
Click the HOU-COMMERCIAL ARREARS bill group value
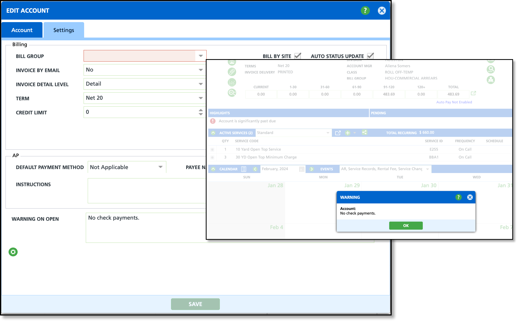411,78
